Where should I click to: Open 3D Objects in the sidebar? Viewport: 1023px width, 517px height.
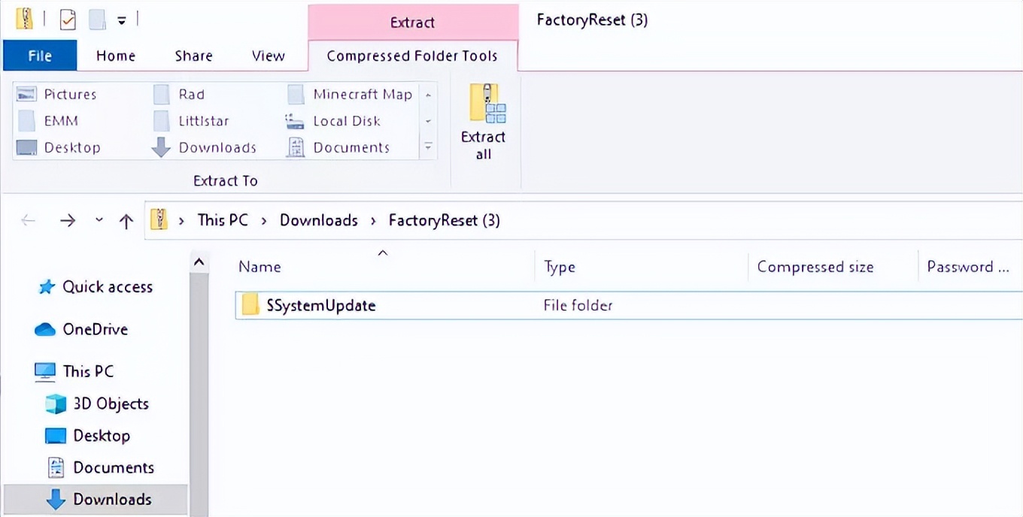(x=111, y=404)
